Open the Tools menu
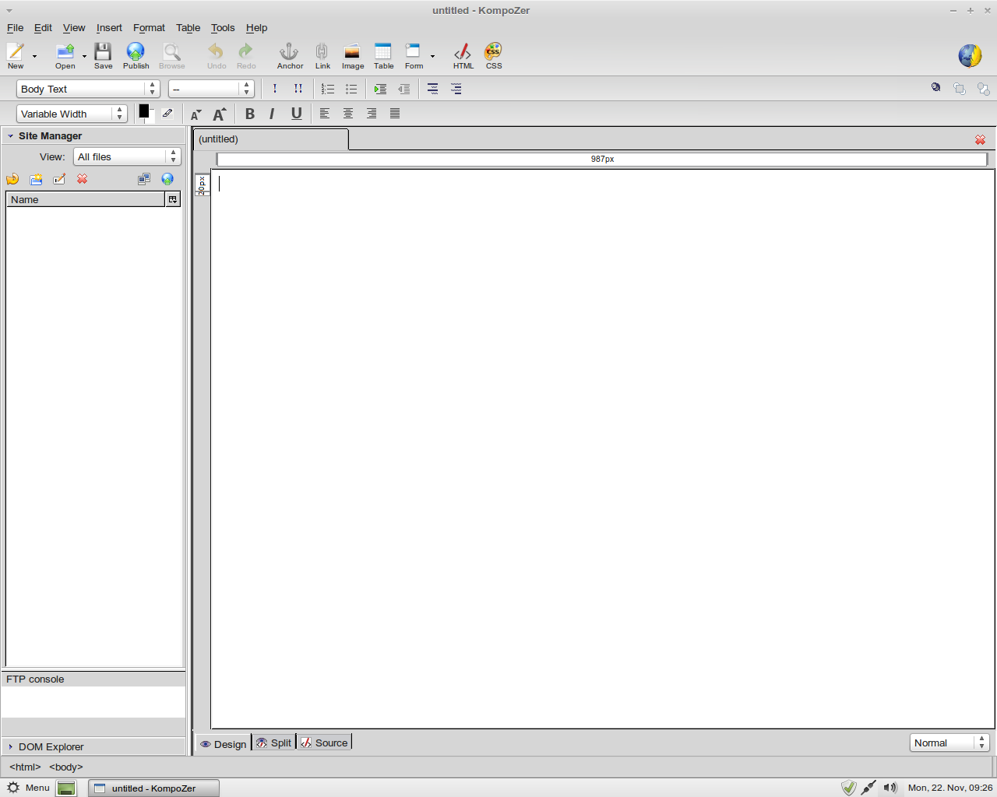The height and width of the screenshot is (797, 997). tap(223, 28)
